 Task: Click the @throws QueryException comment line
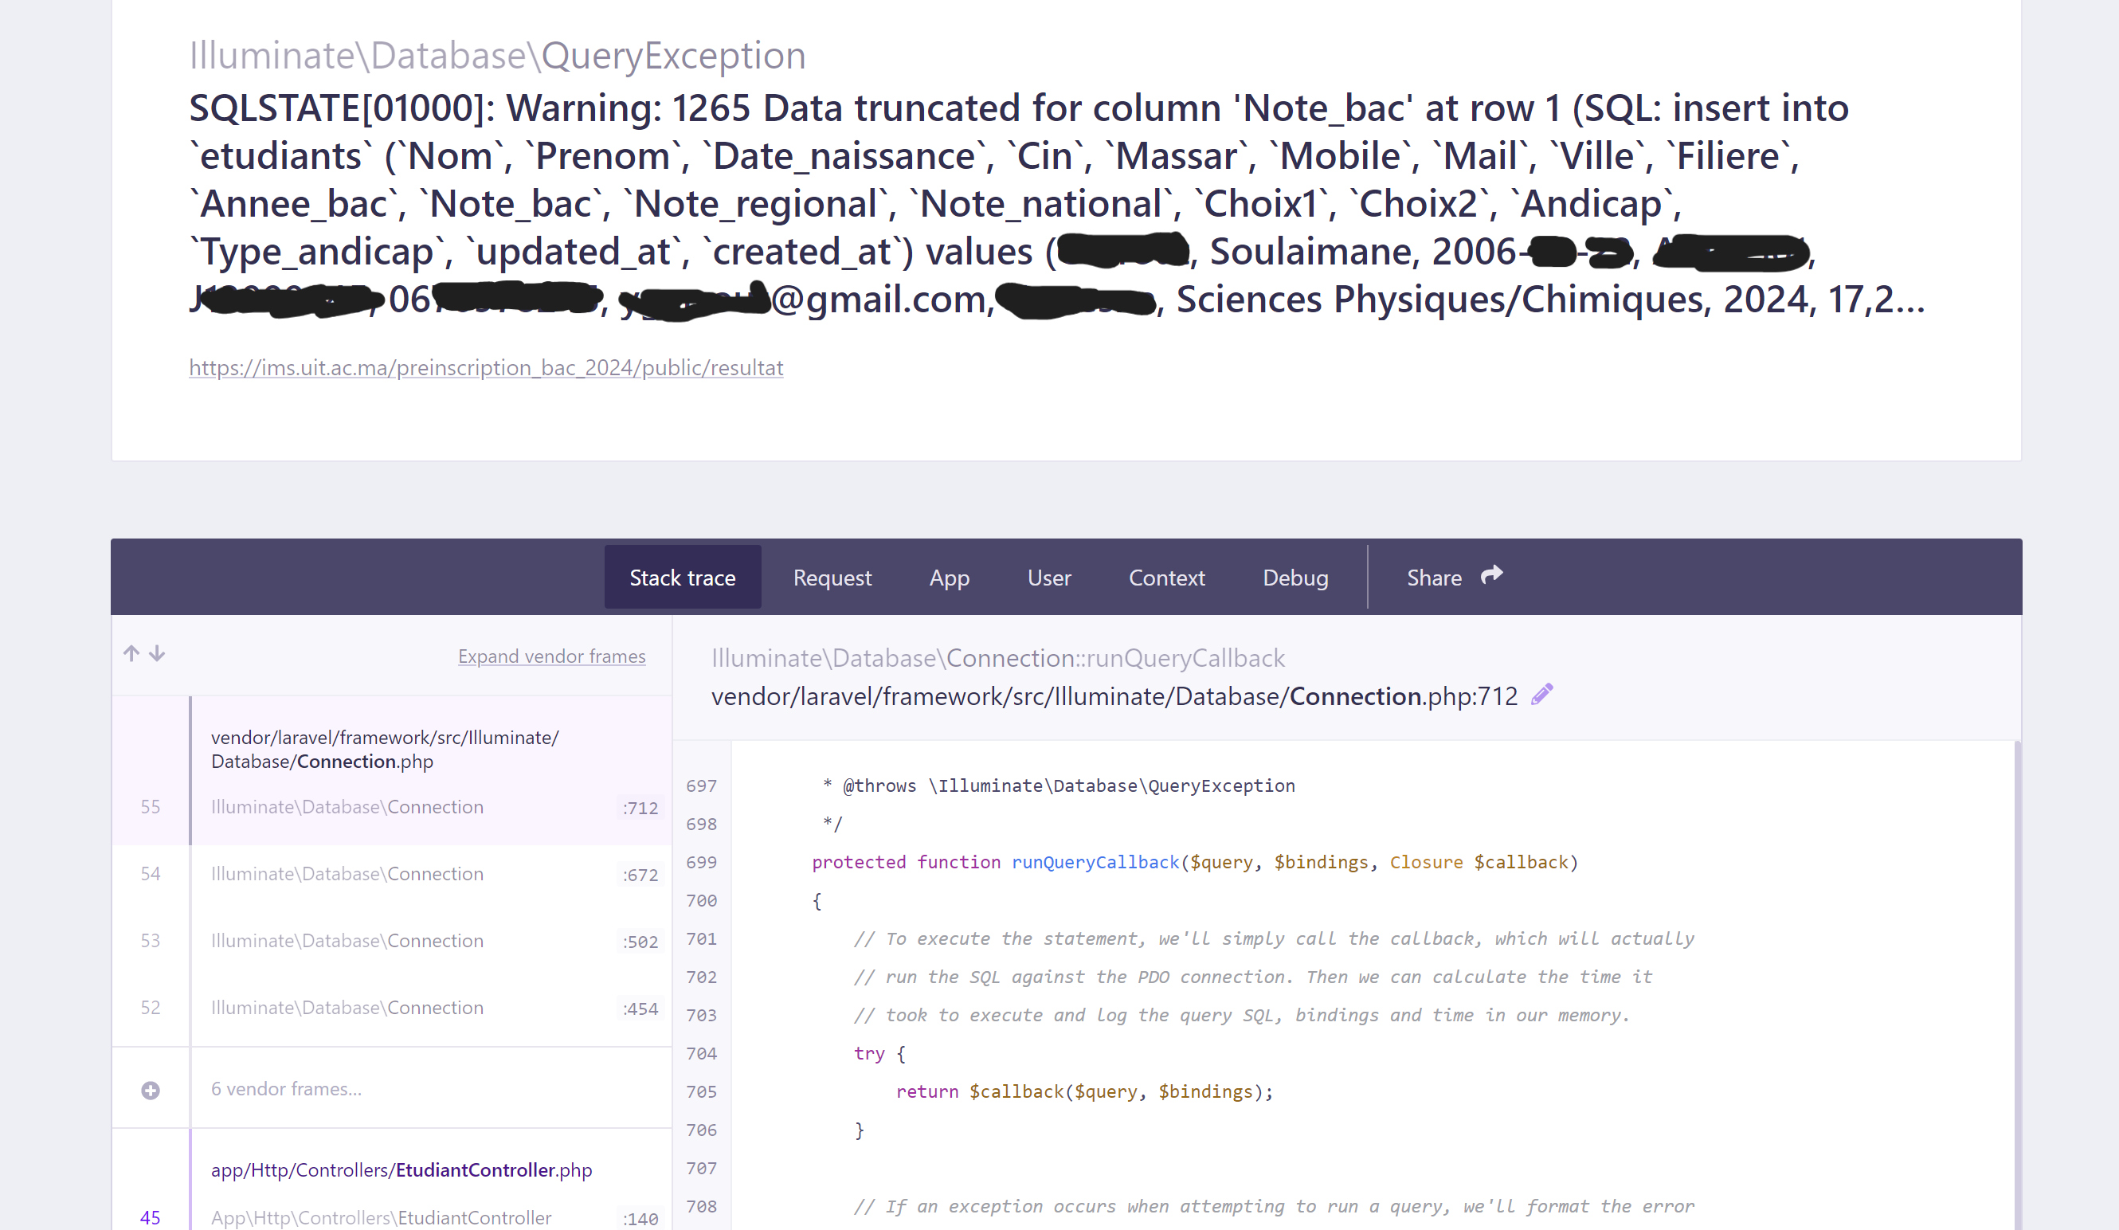(x=1059, y=786)
